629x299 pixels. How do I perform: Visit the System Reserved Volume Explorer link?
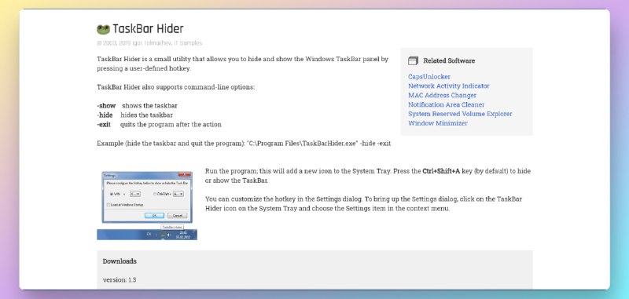pos(460,114)
